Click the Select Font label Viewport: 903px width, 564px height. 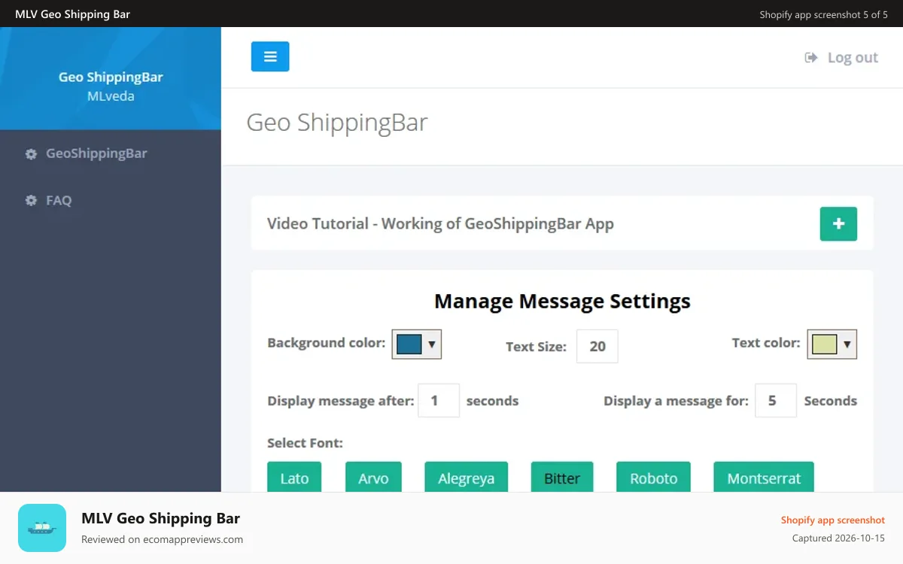pyautogui.click(x=305, y=443)
